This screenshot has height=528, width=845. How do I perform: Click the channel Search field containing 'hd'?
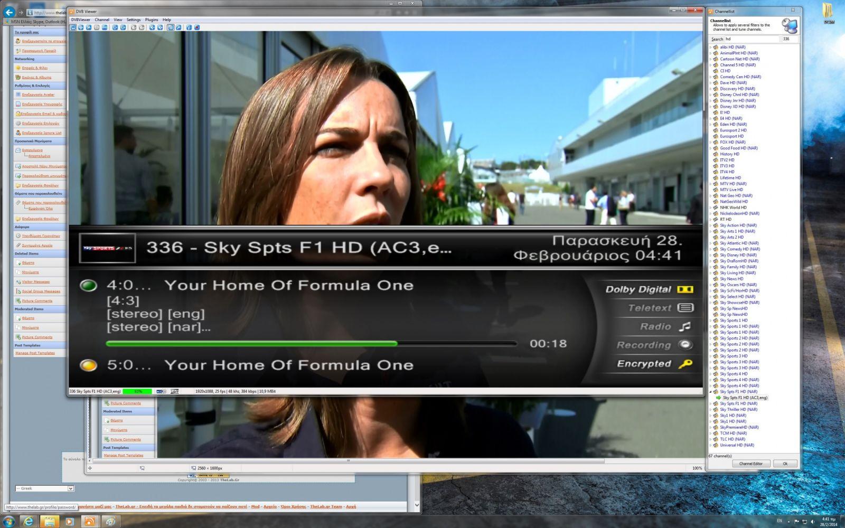point(752,39)
